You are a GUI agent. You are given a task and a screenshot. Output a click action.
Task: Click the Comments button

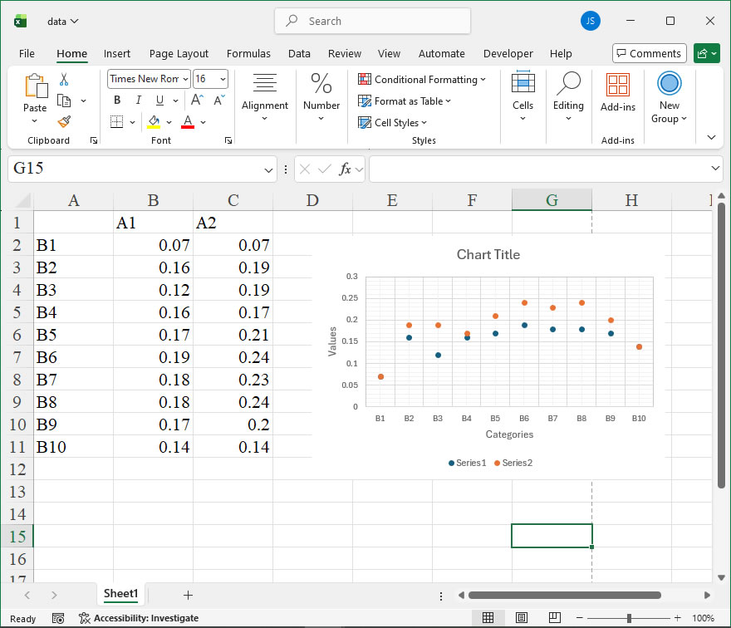click(649, 53)
